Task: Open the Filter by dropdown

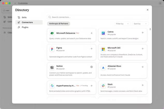Action: tap(122, 24)
